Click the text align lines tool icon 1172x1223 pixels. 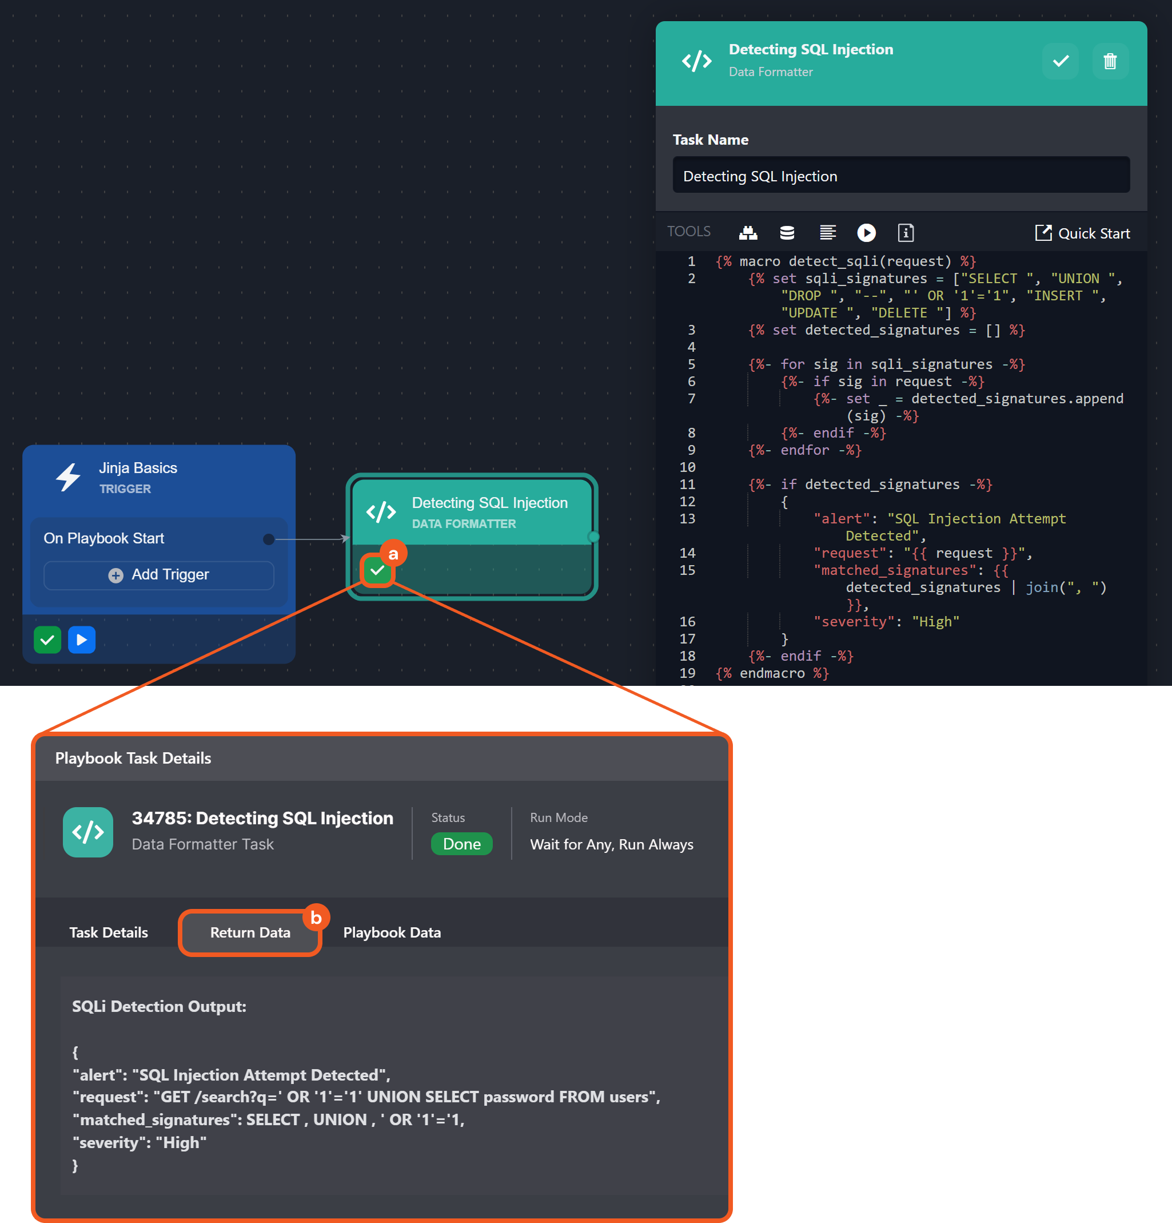[x=827, y=233]
